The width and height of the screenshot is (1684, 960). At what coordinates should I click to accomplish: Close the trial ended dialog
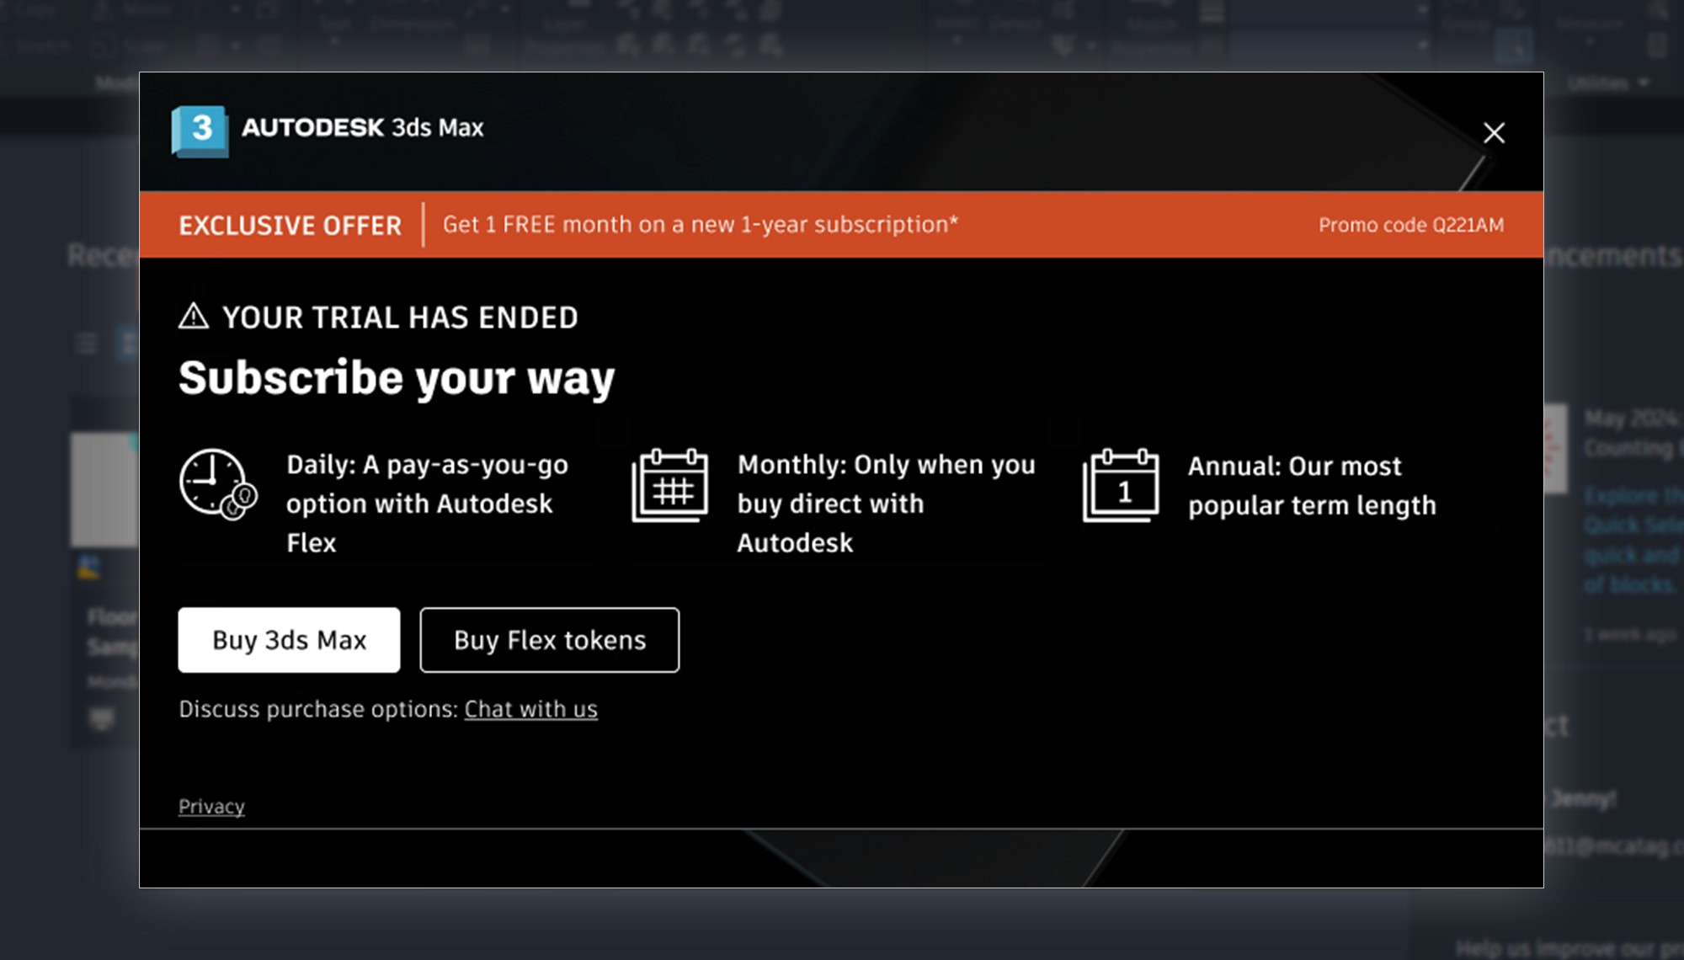[x=1494, y=132]
